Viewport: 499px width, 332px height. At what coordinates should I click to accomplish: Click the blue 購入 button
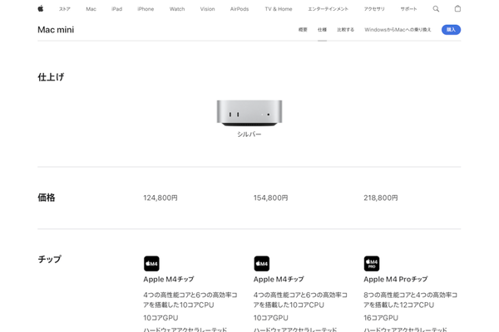[x=451, y=30]
